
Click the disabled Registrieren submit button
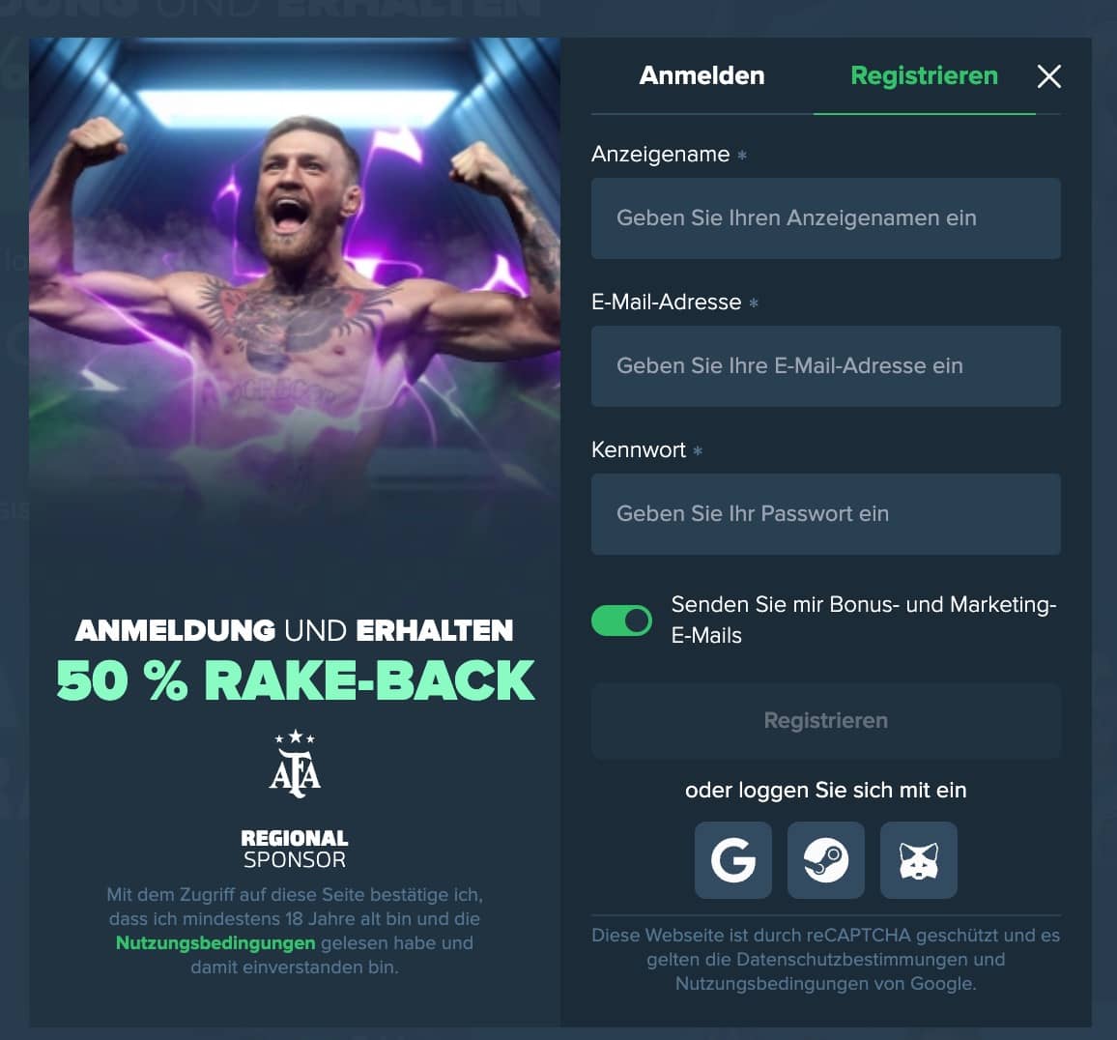coord(825,721)
